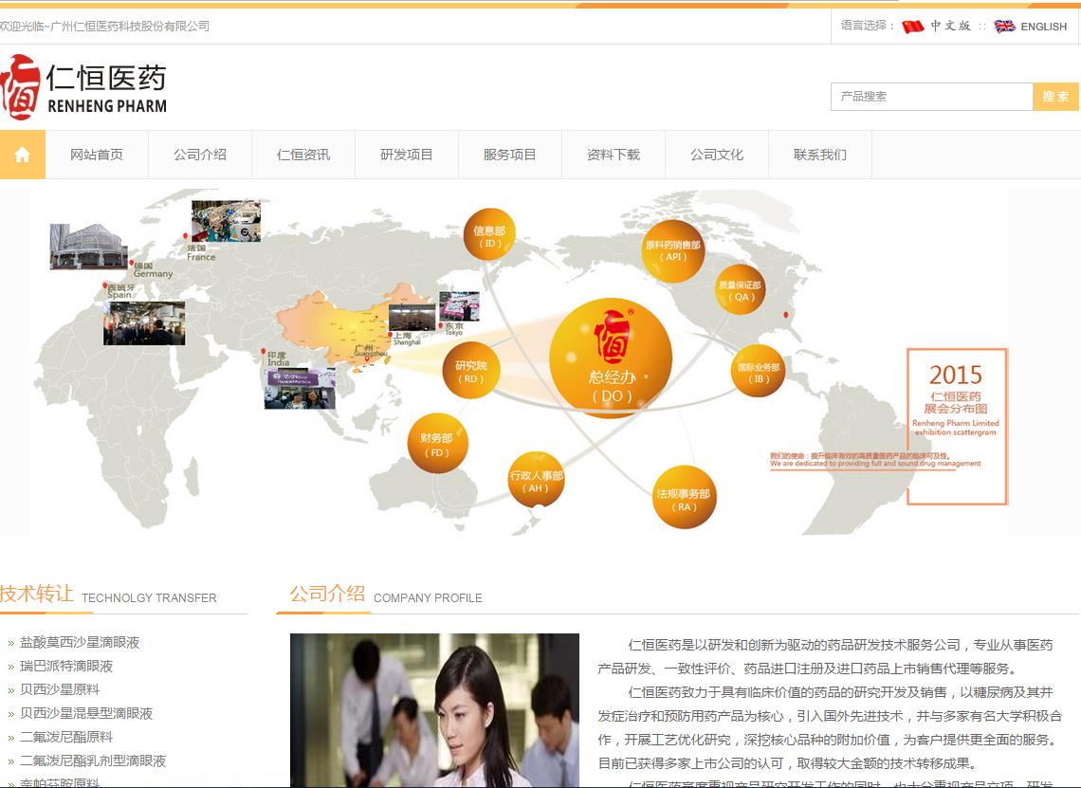Click the India exhibition photo
Screen dimensions: 1081x788
300,388
